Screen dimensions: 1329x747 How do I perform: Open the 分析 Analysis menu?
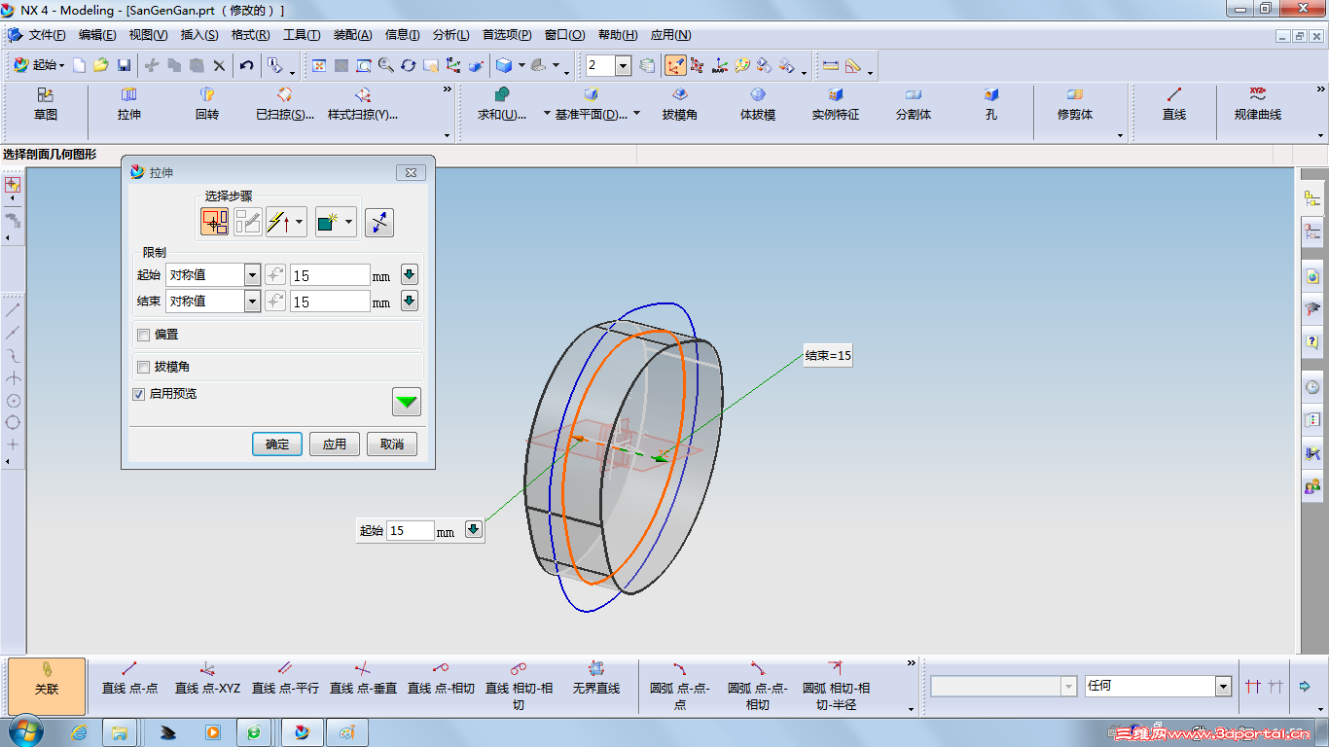(x=450, y=35)
